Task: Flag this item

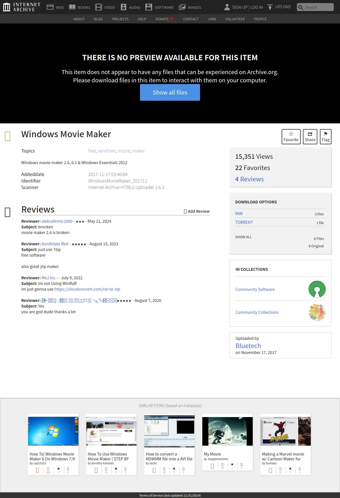Action: pyautogui.click(x=326, y=137)
